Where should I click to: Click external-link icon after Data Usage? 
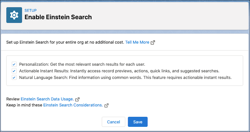click(77, 99)
